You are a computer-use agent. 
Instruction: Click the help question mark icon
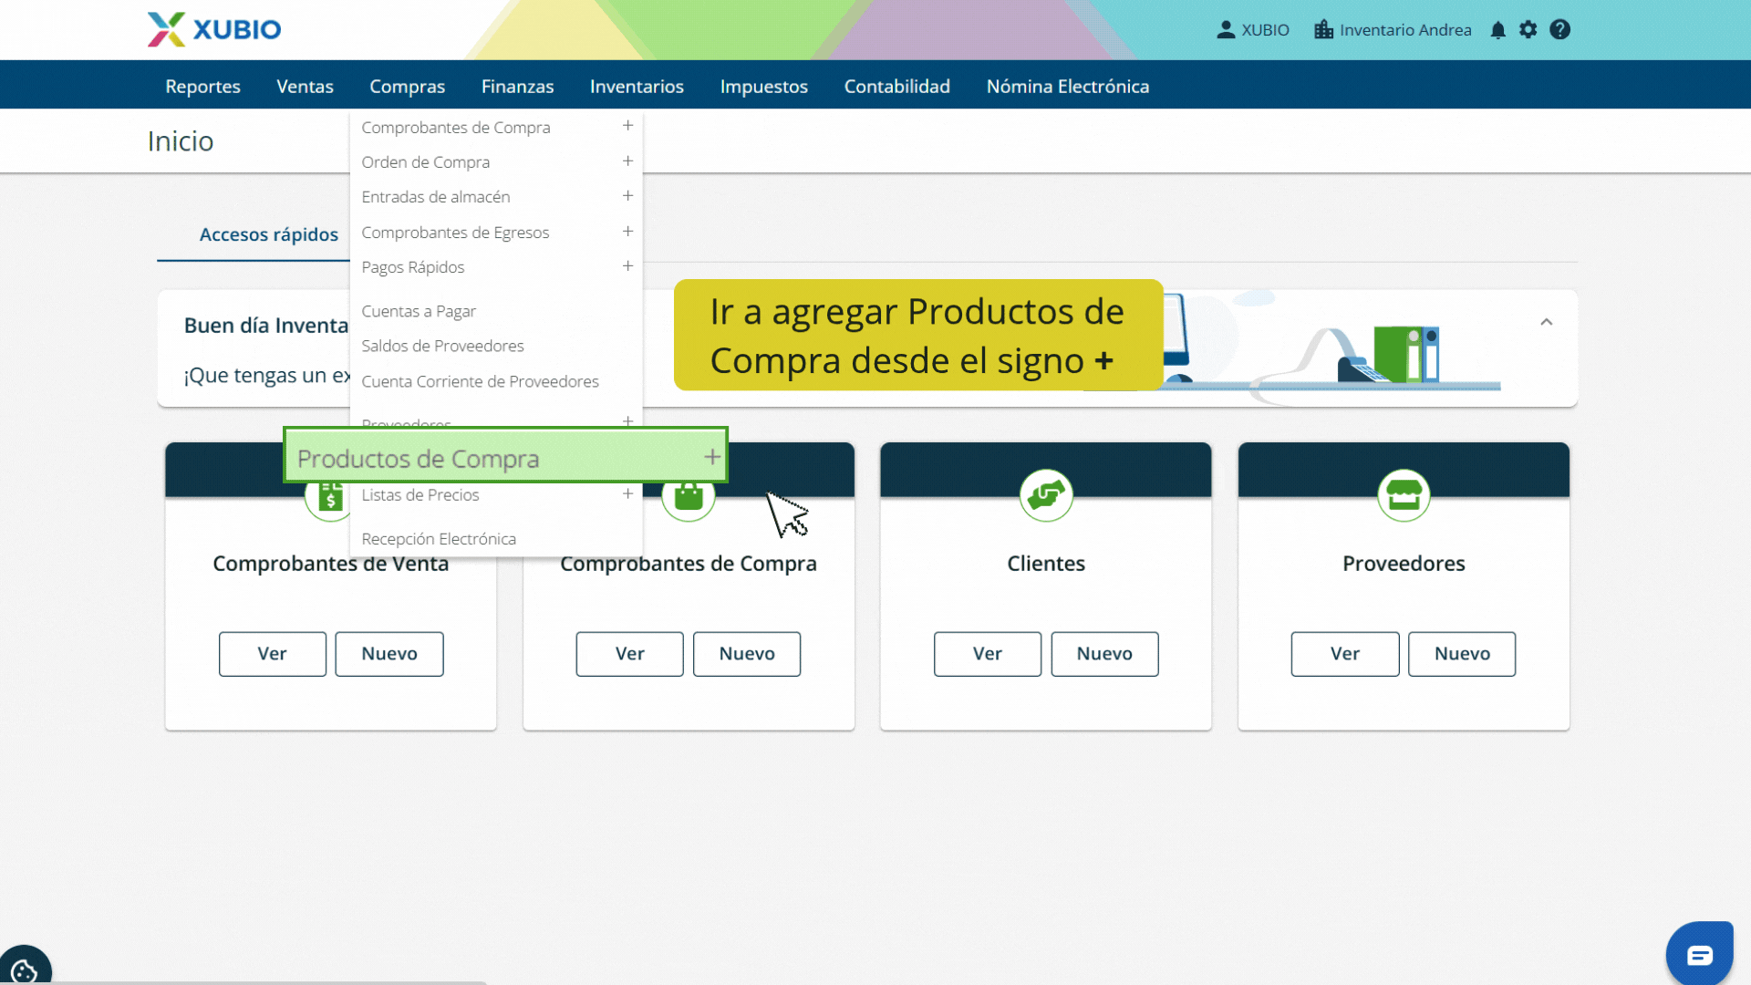tap(1560, 30)
